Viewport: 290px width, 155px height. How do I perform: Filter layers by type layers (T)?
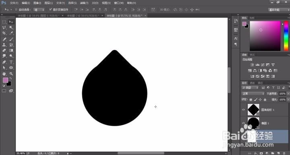point(273,87)
